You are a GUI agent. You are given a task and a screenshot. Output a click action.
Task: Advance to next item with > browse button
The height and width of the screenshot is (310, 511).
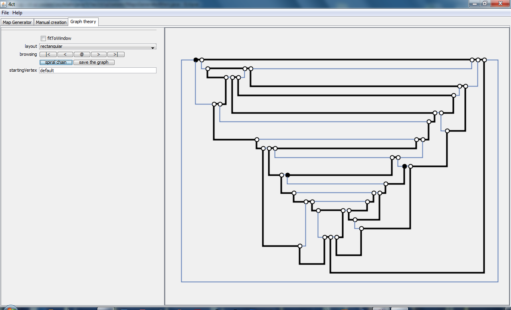(x=98, y=54)
